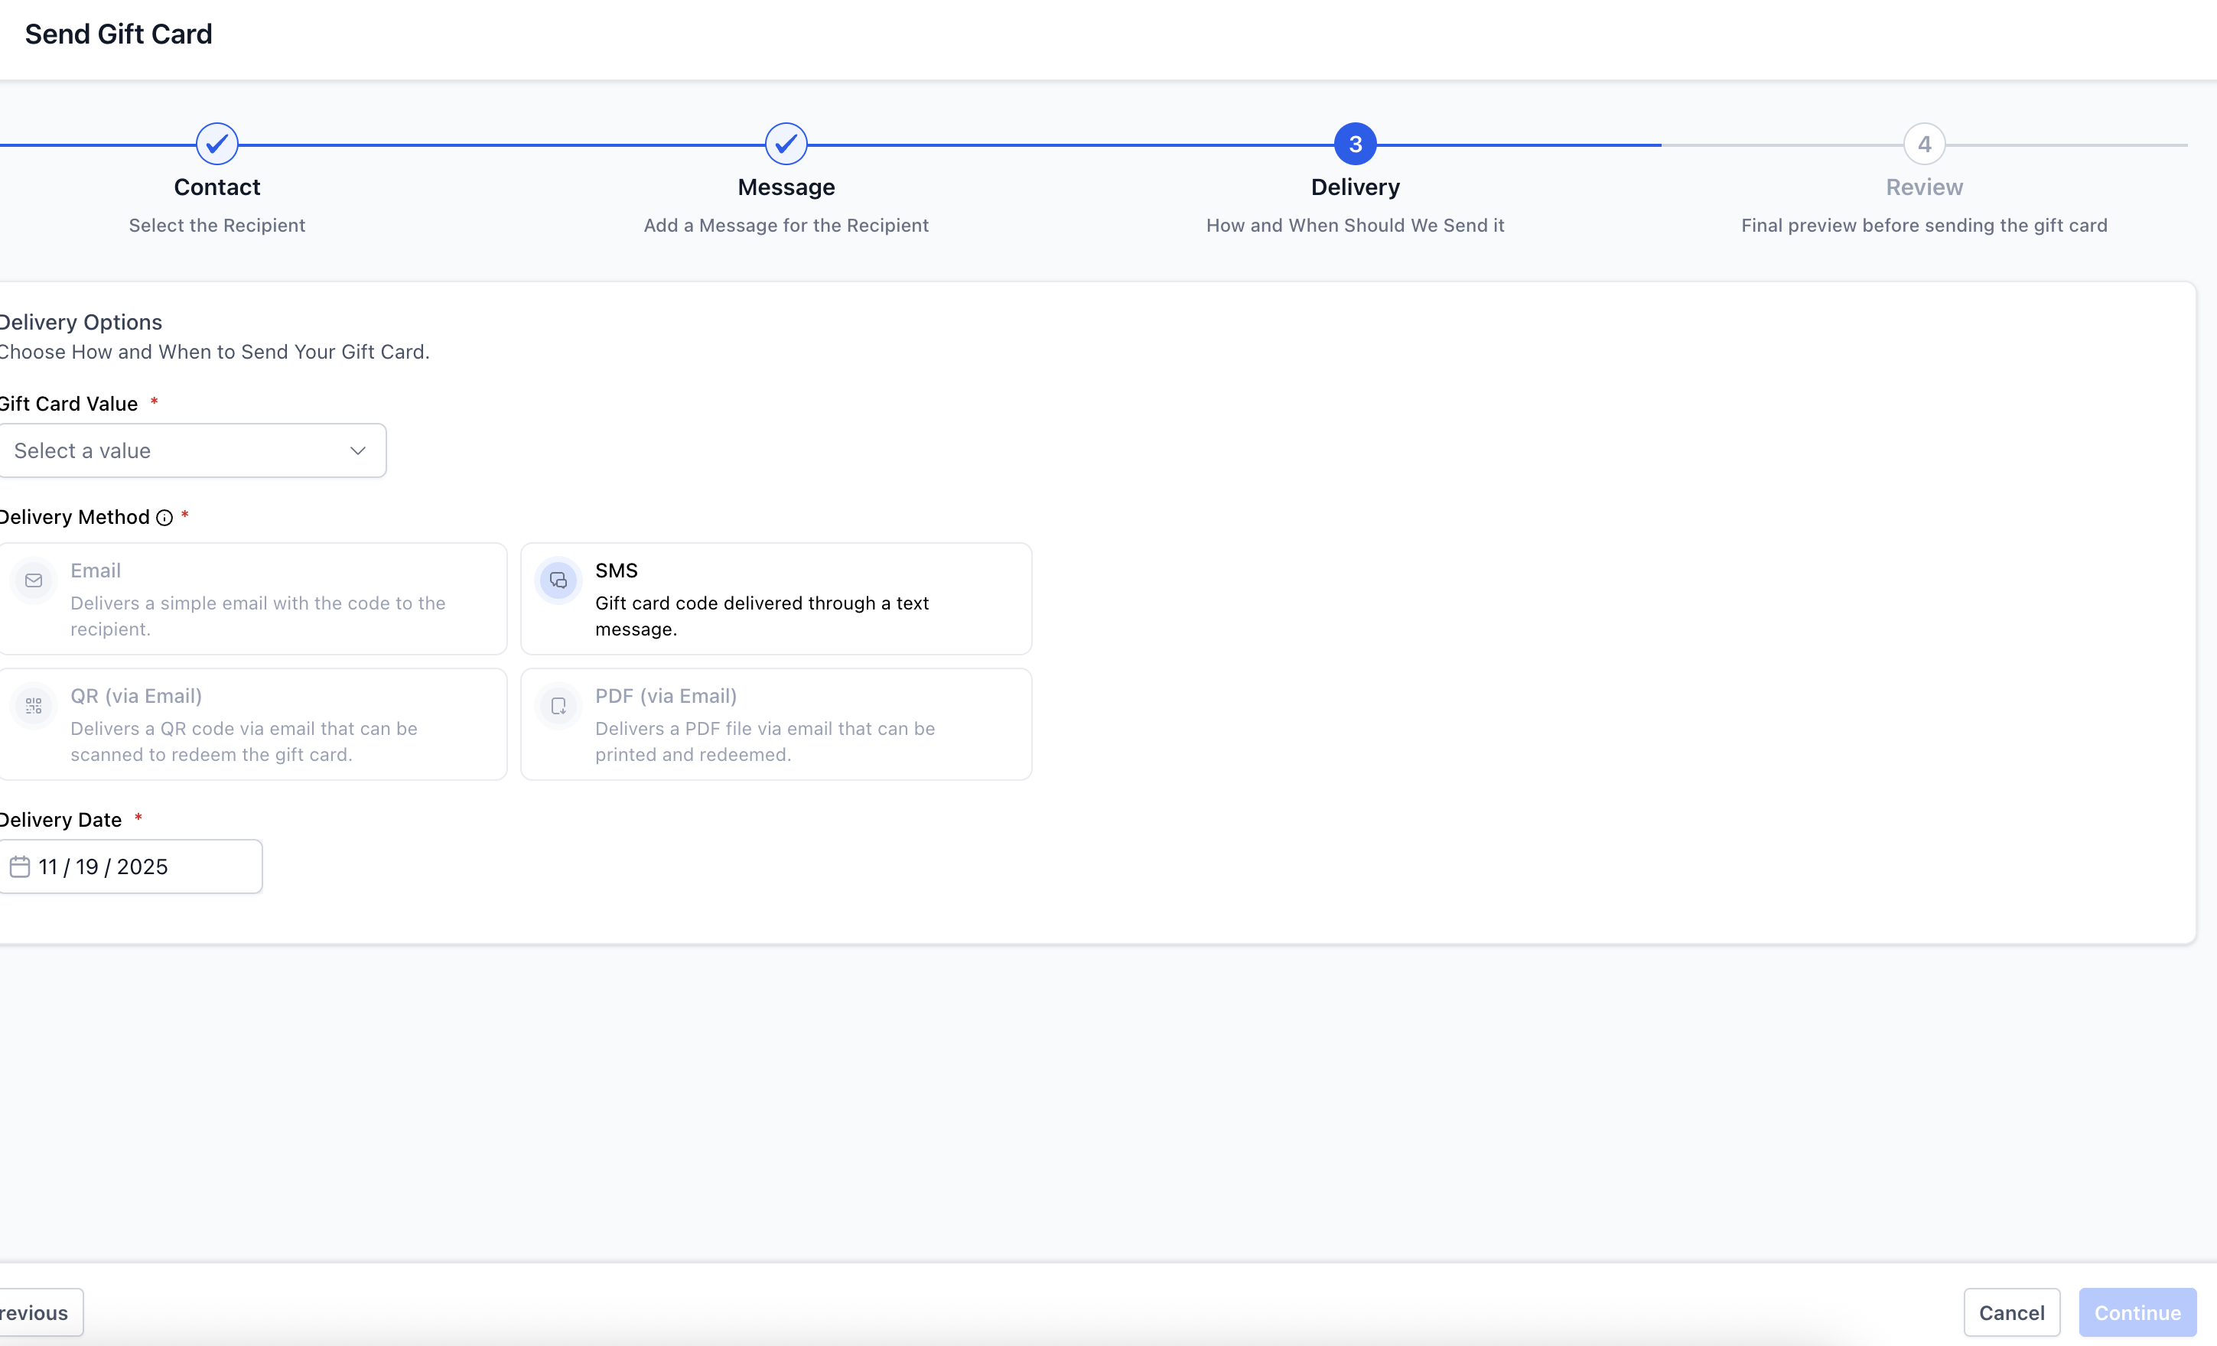Click 'Final preview before sending the gift card' text

pyautogui.click(x=1925, y=225)
